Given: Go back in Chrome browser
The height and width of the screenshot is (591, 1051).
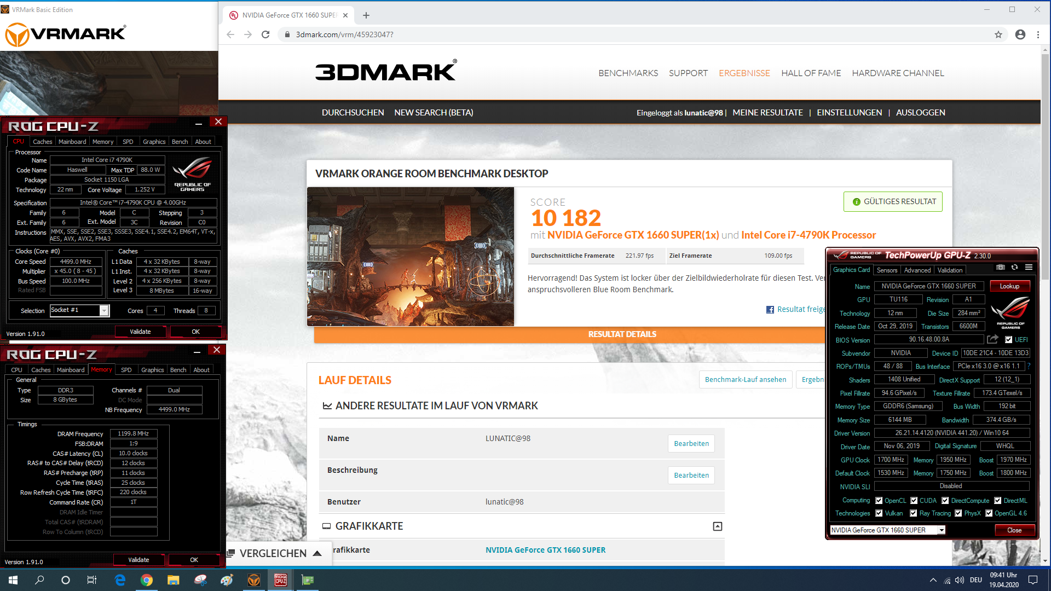Looking at the screenshot, I should click(x=230, y=34).
